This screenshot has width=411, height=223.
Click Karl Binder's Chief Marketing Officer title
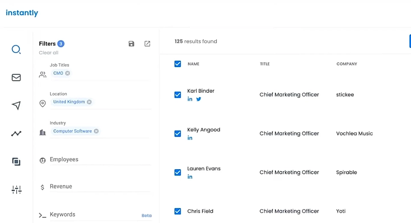[x=289, y=95]
